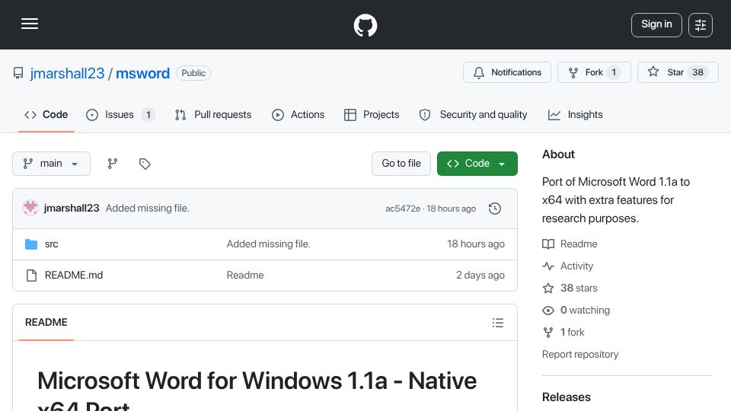Click the fork icon beside 1 fork

coord(548,333)
